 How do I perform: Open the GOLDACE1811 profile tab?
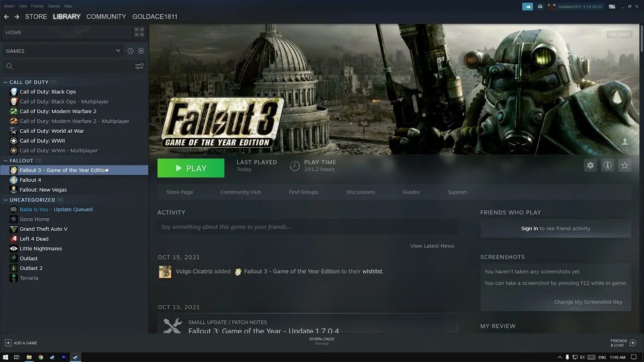pos(155,17)
